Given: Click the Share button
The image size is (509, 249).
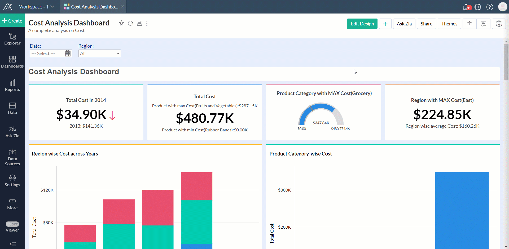Looking at the screenshot, I should tap(426, 24).
